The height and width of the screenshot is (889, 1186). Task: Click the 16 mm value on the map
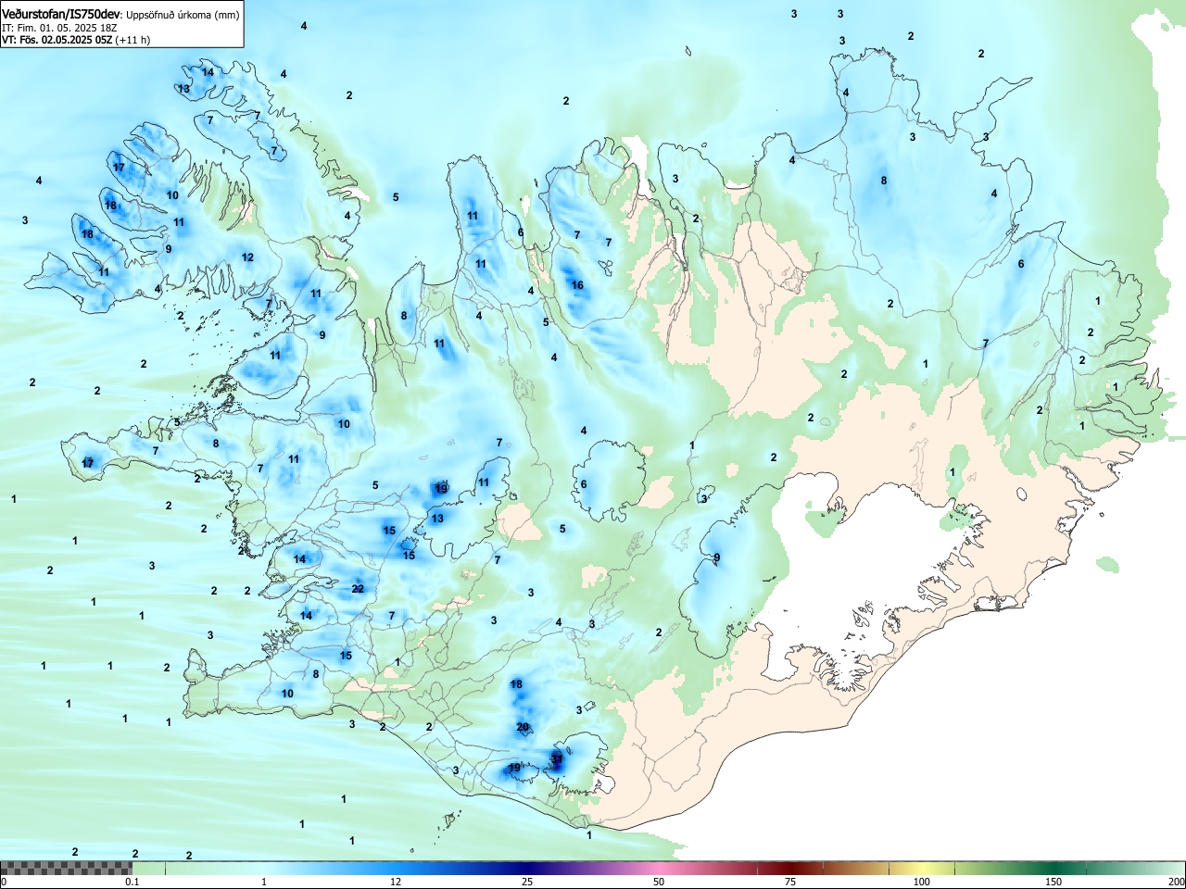pos(577,285)
